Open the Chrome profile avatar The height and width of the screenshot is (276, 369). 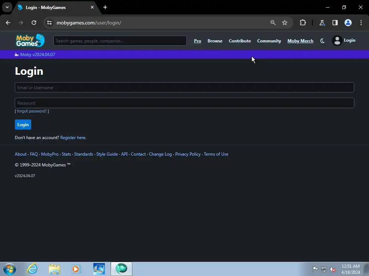pyautogui.click(x=348, y=23)
